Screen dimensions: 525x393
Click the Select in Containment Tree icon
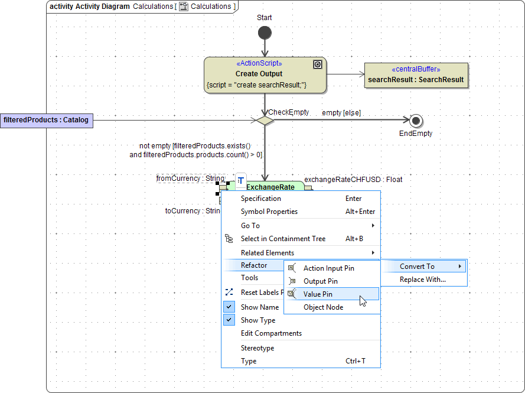pyautogui.click(x=229, y=239)
